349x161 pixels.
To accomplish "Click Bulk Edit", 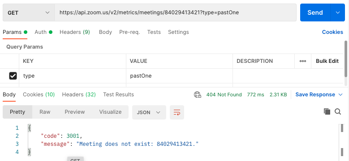I will click(x=327, y=61).
